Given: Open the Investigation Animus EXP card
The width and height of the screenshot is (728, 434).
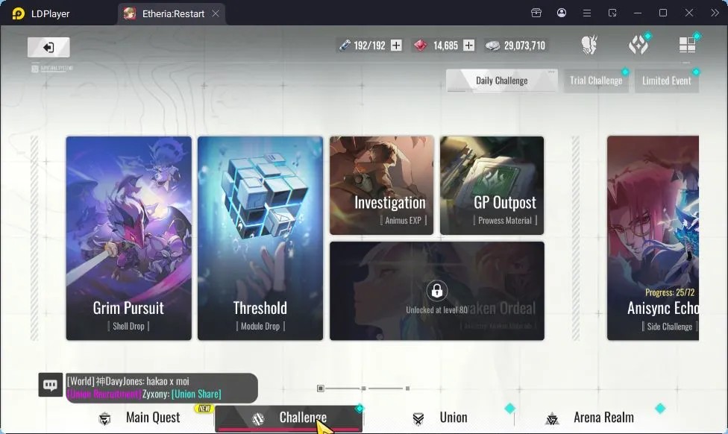Looking at the screenshot, I should [x=382, y=185].
